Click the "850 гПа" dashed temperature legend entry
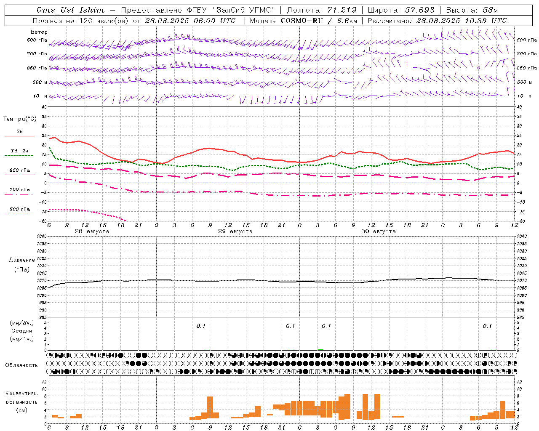 (20, 172)
